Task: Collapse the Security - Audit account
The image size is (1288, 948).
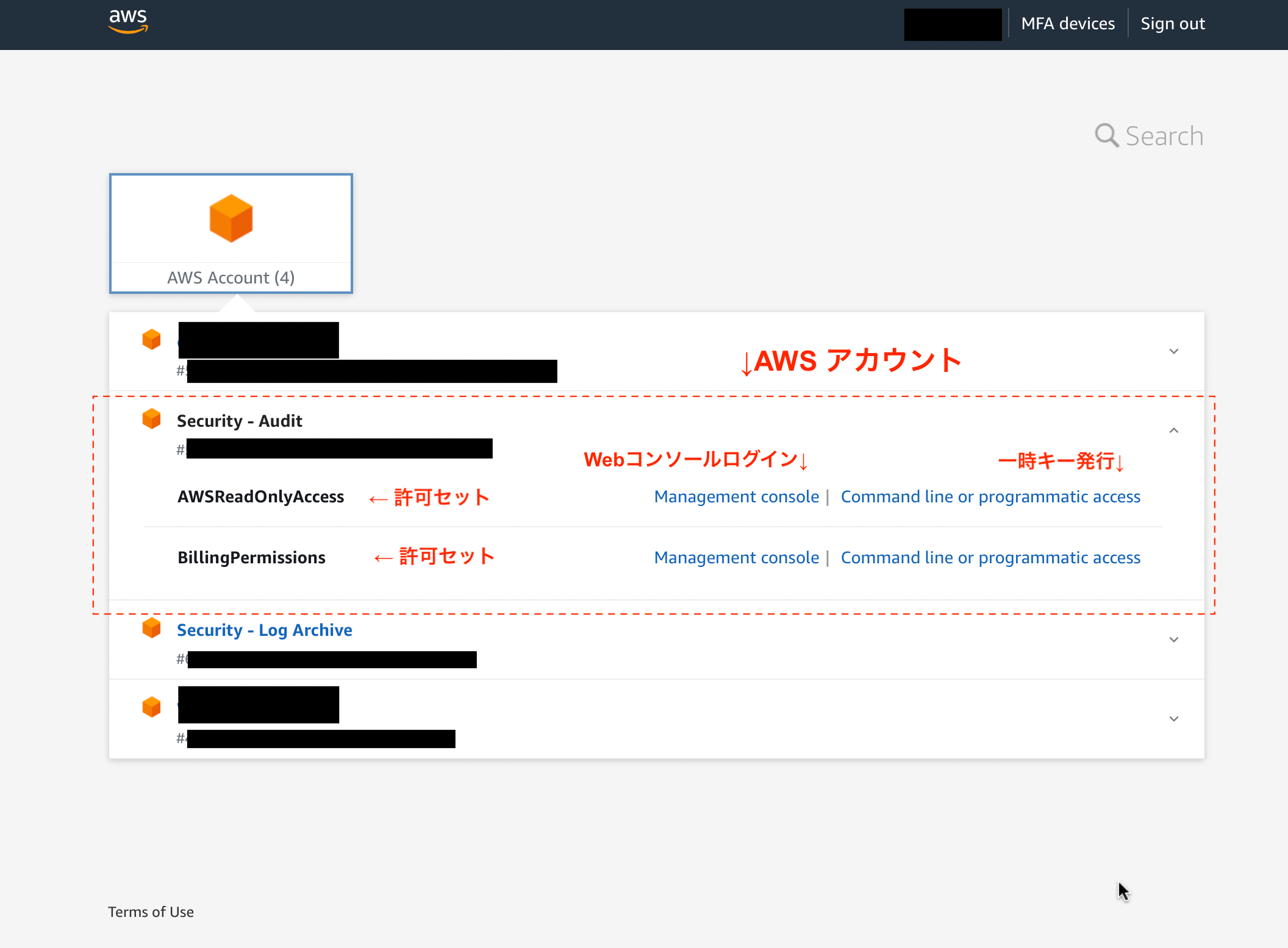Action: pyautogui.click(x=1174, y=430)
